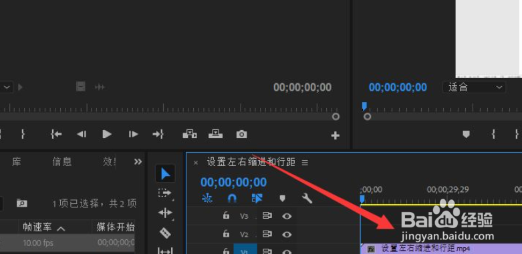Click the 10.00 fps cell
This screenshot has width=522, height=254.
(38, 243)
